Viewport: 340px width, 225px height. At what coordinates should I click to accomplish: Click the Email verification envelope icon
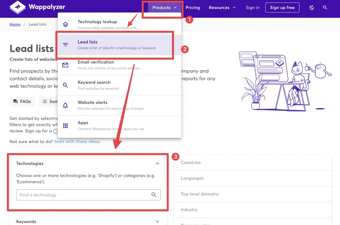click(x=65, y=65)
